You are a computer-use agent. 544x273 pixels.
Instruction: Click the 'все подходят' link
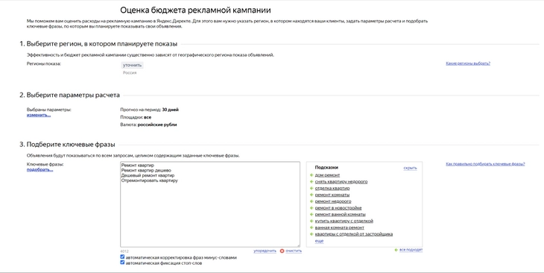pos(411,250)
